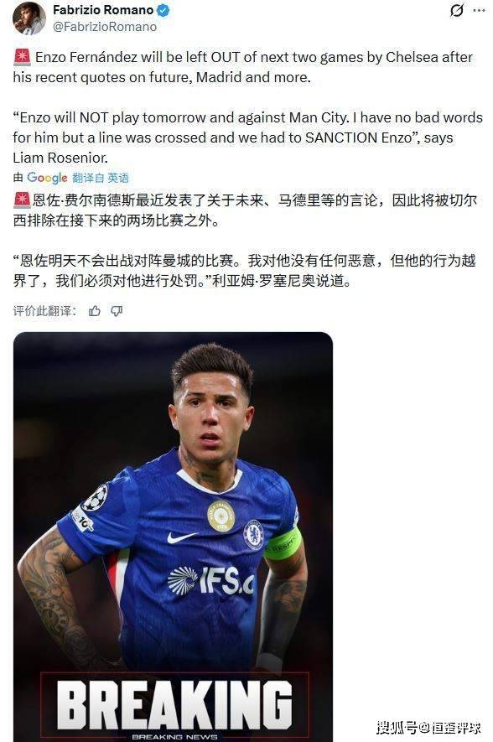The height and width of the screenshot is (742, 493).
Task: Click the BREAKING banner text on image
Action: click(174, 705)
